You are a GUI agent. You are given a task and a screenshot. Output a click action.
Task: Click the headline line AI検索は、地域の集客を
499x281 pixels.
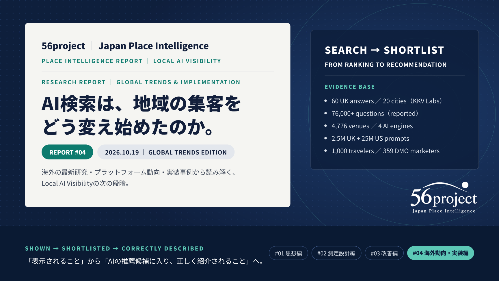[x=141, y=104]
